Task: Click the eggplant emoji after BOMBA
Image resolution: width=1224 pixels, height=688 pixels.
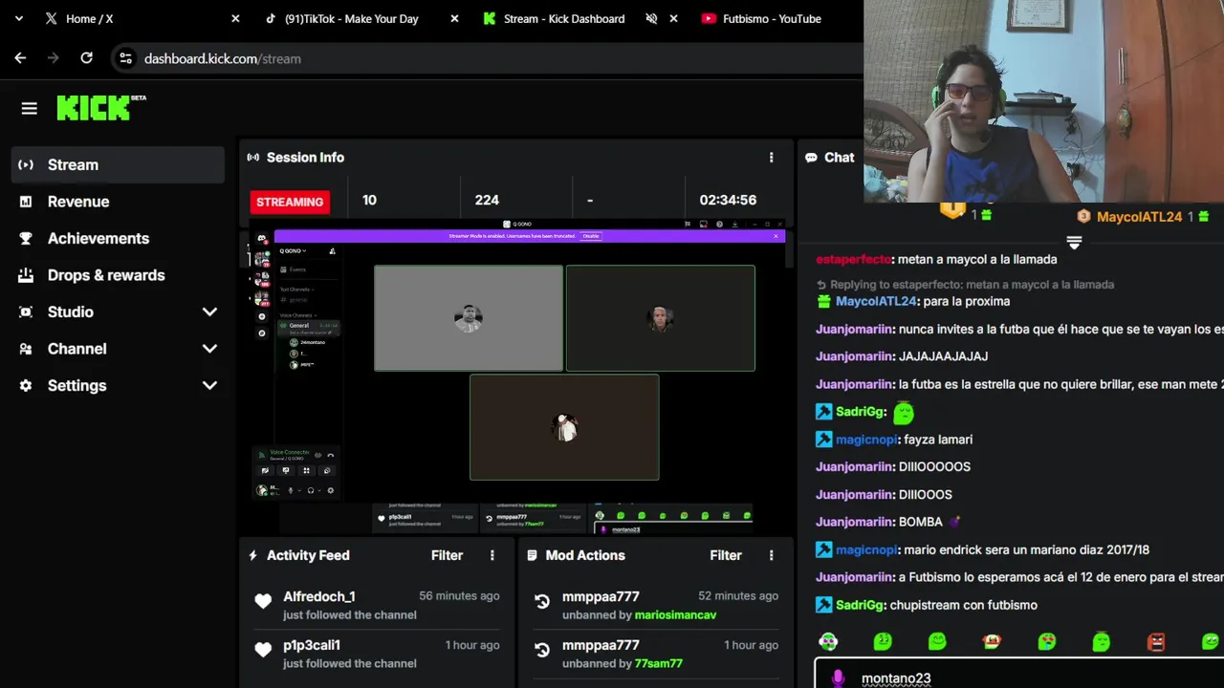Action: (x=954, y=522)
